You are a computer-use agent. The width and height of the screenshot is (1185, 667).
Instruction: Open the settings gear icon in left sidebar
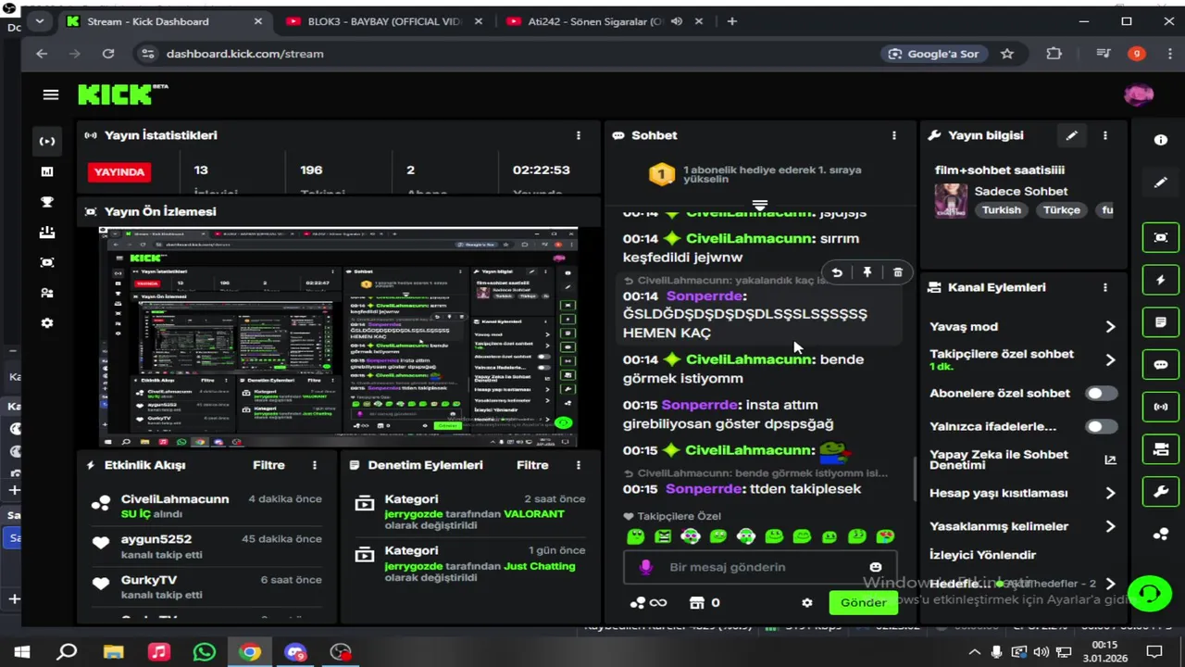47,323
